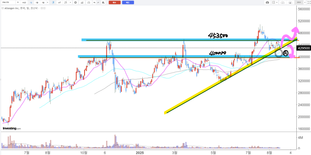
Task: Click the red buy button
Action: (x=115, y=3)
